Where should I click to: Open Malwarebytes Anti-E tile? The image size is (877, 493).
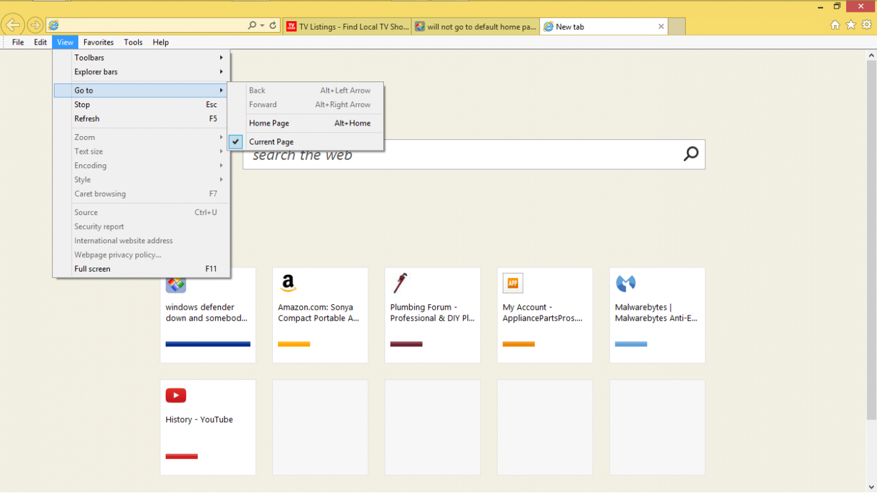click(657, 315)
